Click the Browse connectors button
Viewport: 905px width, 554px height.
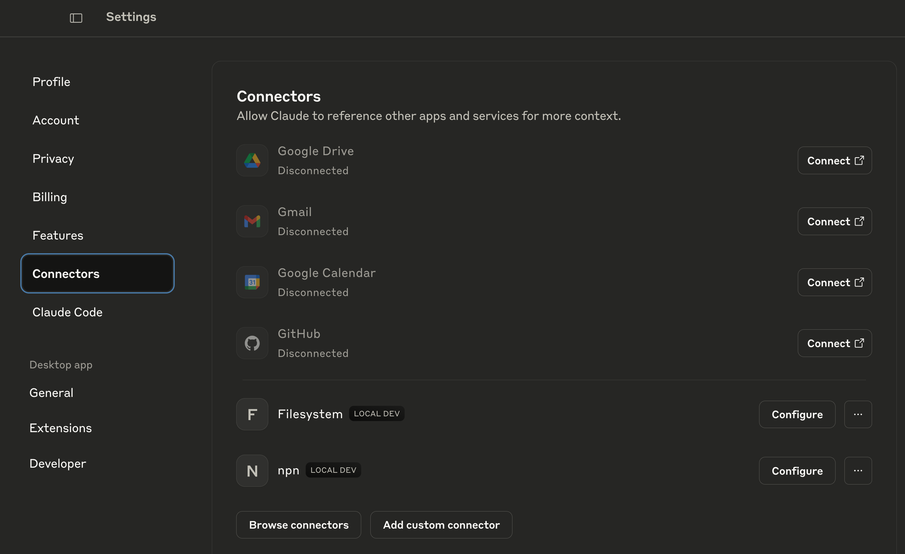[x=299, y=524]
